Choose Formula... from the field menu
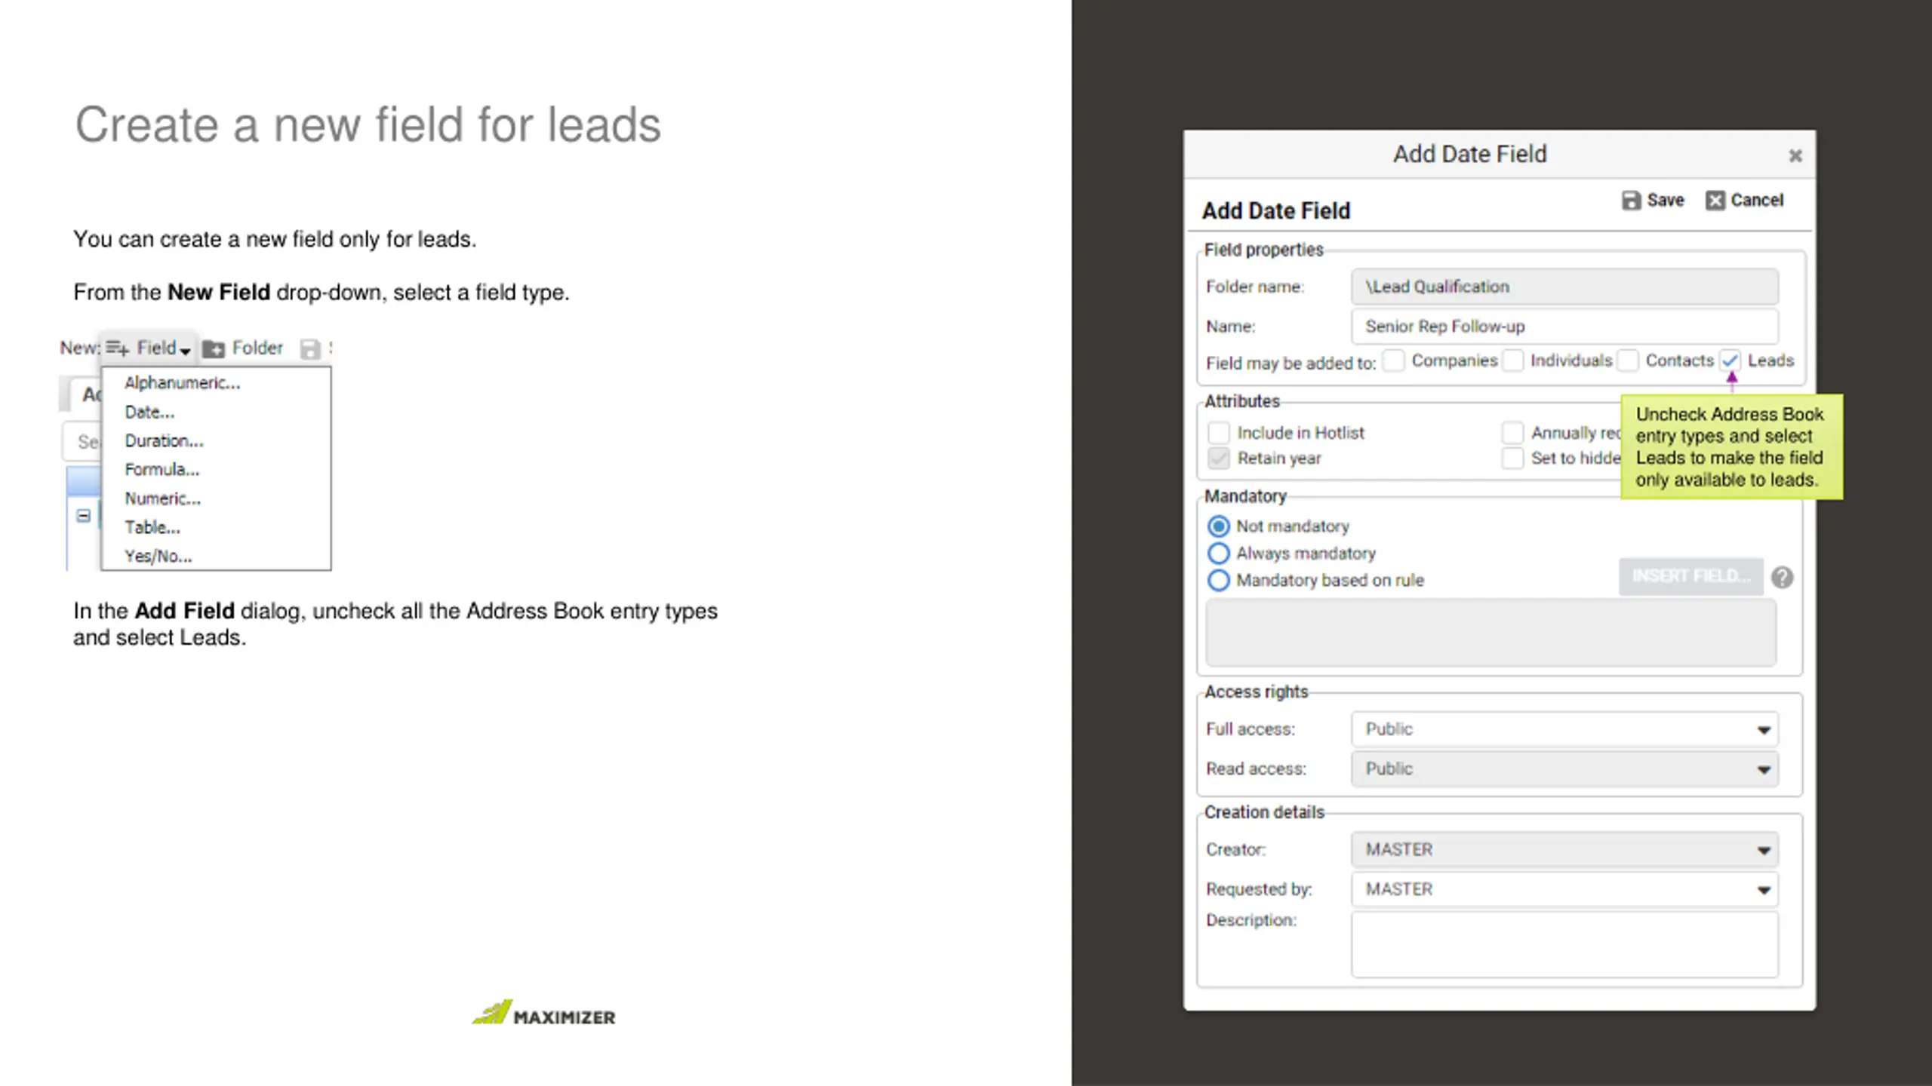Image resolution: width=1932 pixels, height=1086 pixels. (162, 469)
